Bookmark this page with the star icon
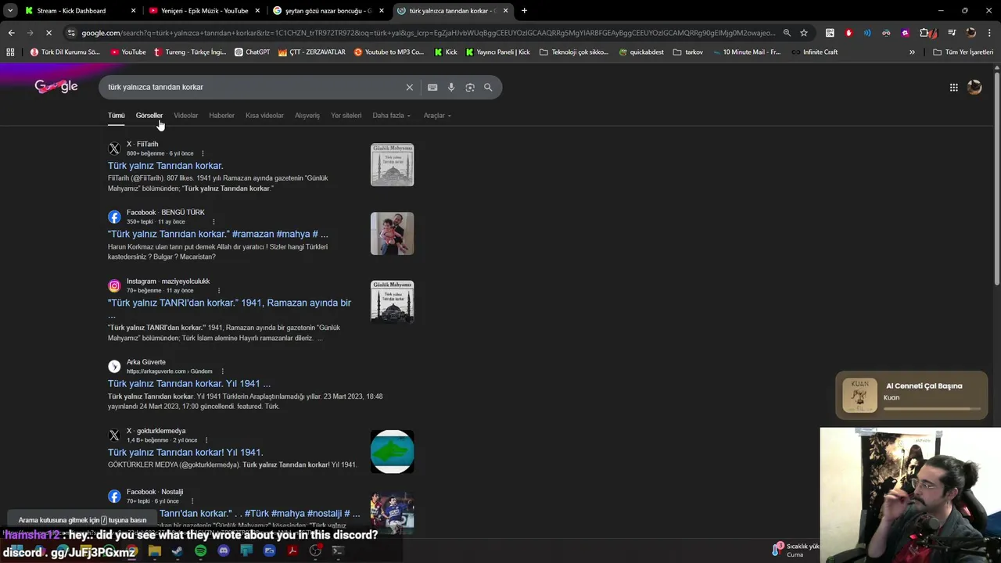 tap(803, 33)
